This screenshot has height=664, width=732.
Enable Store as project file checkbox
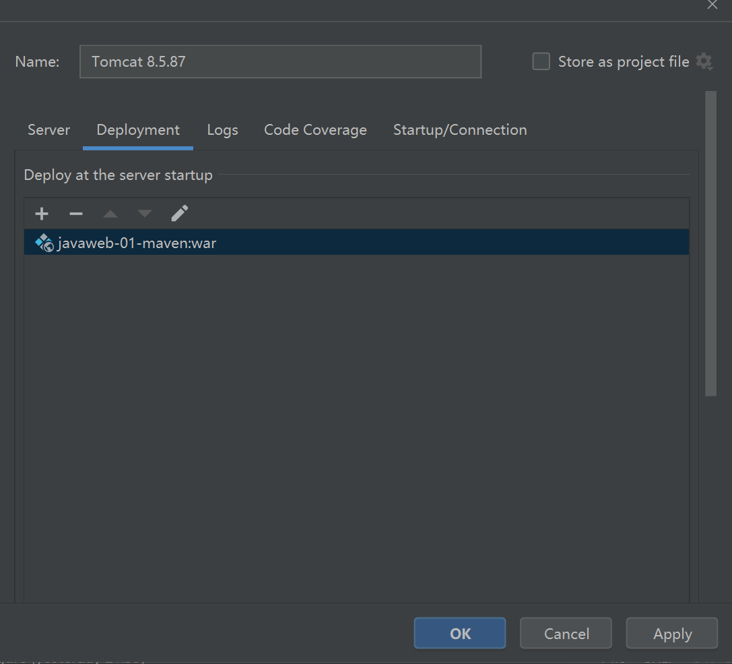541,61
